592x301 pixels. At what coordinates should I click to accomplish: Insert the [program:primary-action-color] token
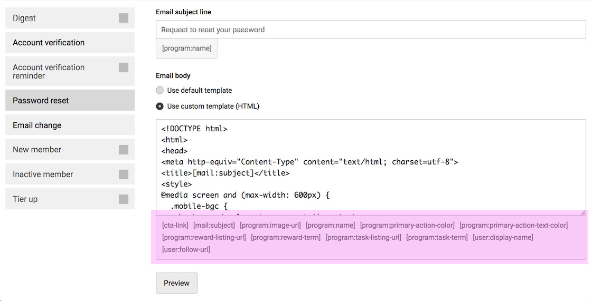pyautogui.click(x=407, y=226)
